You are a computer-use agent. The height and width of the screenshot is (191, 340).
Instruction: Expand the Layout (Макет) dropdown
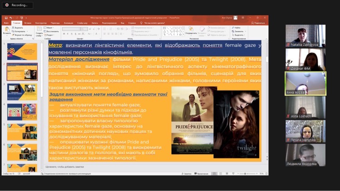(49, 28)
